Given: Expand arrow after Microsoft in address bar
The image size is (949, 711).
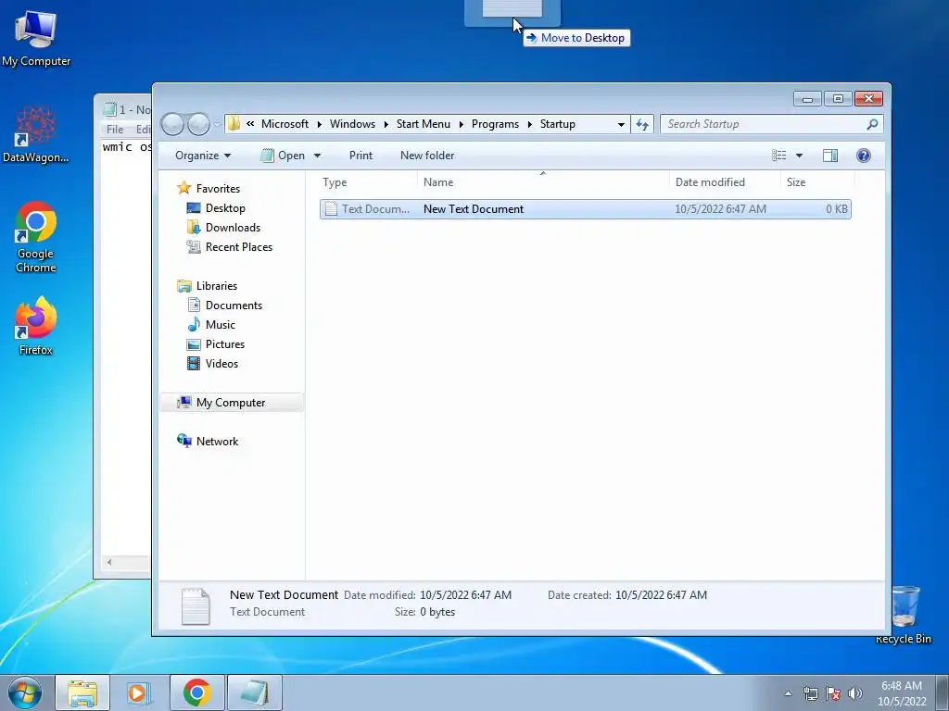Looking at the screenshot, I should pos(319,125).
